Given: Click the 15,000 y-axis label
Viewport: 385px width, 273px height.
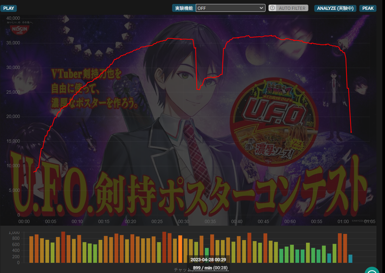Looking at the screenshot, I should pos(13,141).
